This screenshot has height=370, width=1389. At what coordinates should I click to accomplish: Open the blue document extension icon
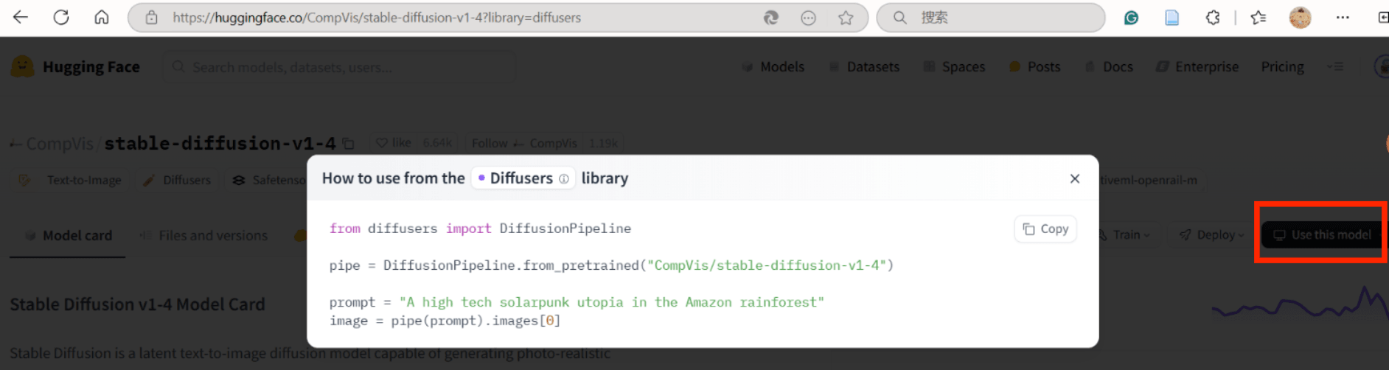[1172, 18]
